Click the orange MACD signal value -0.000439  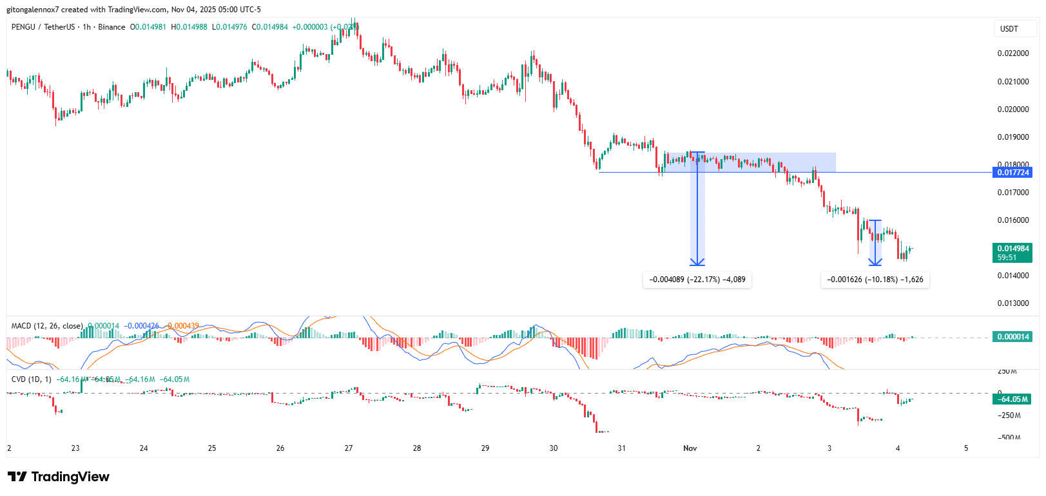(x=182, y=326)
